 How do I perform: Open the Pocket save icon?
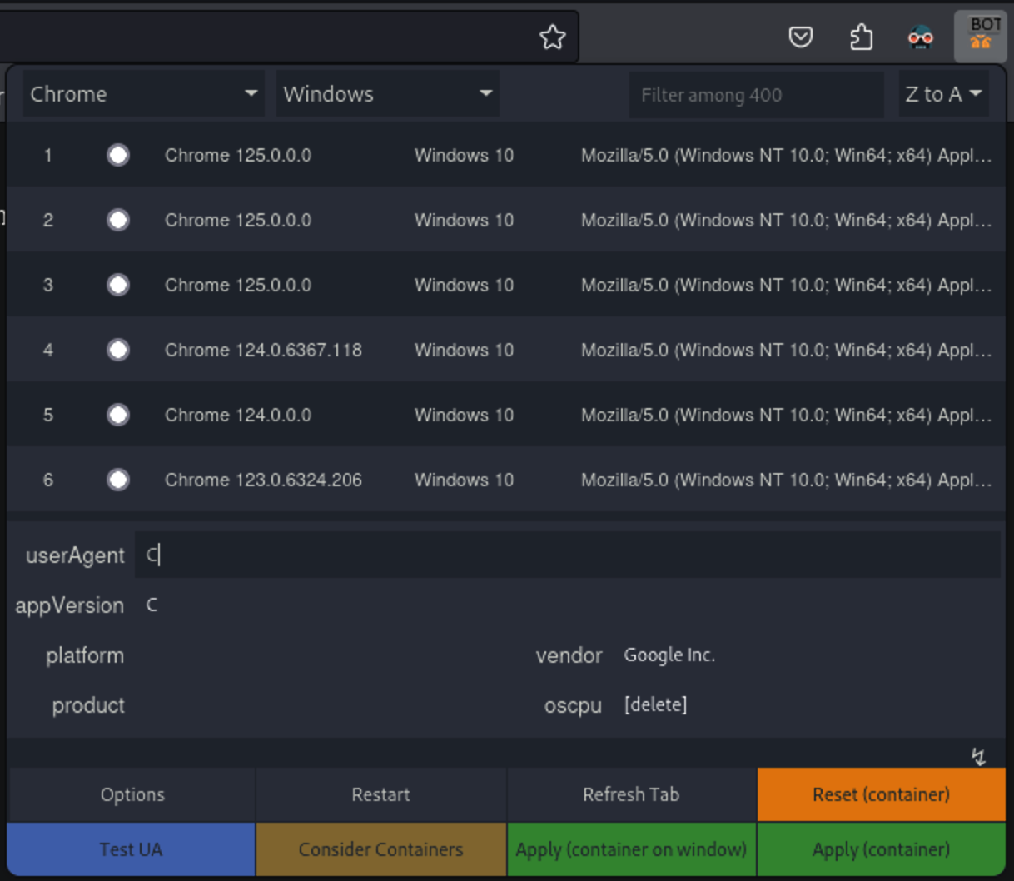coord(800,37)
